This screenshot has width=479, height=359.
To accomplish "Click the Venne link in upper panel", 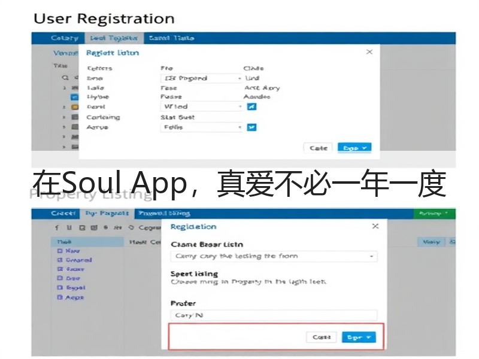I will 65,53.
